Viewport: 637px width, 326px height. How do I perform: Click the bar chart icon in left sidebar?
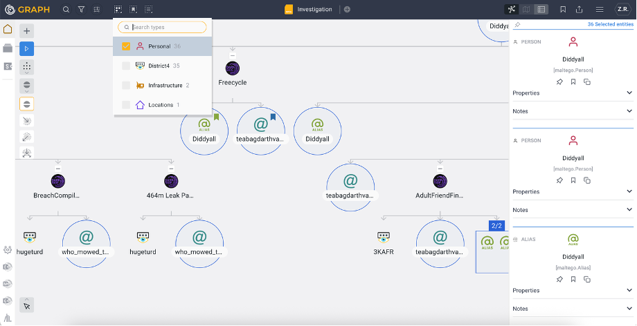tap(8, 317)
